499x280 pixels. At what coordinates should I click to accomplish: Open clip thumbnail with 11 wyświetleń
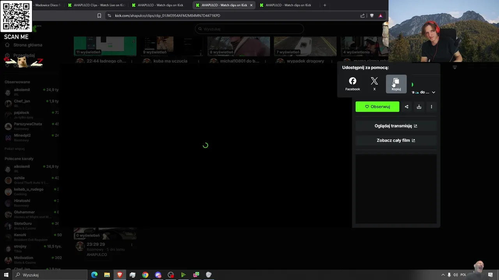coord(105,46)
